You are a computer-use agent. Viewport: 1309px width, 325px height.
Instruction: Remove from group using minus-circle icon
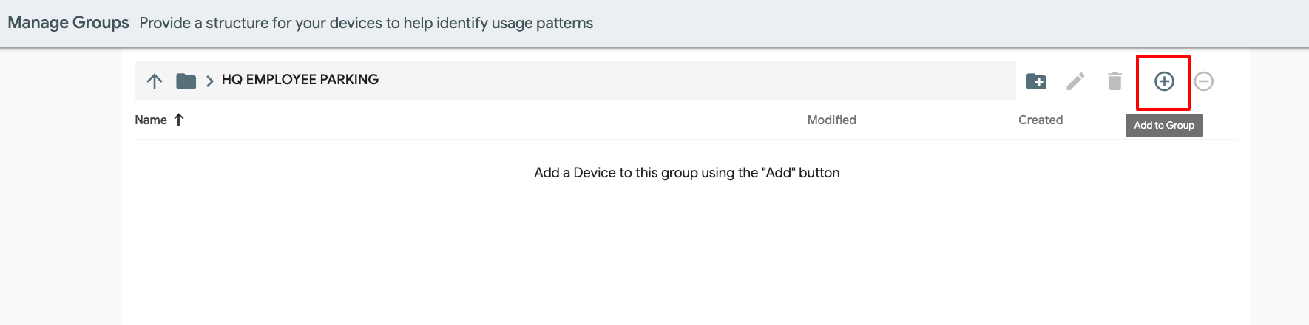click(1203, 81)
